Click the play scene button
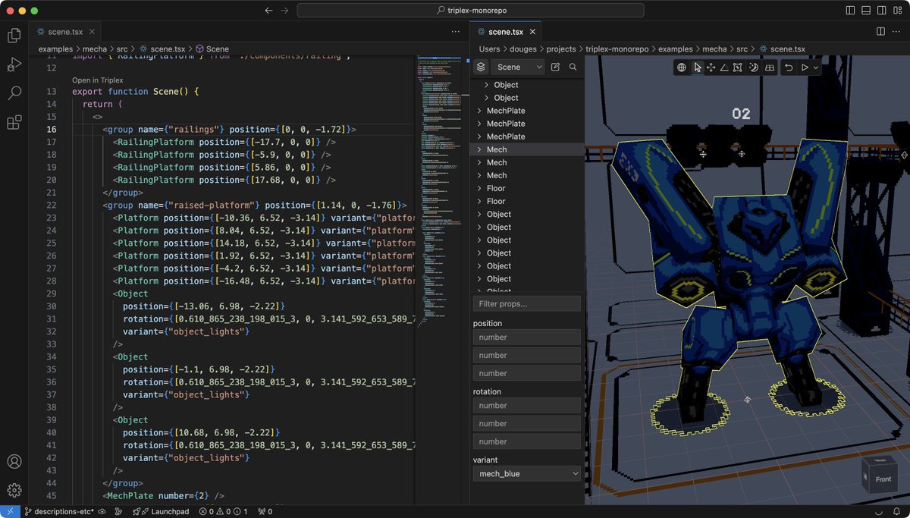 point(805,67)
